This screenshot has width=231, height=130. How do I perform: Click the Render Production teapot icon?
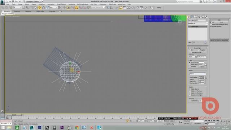[x=145, y=8]
